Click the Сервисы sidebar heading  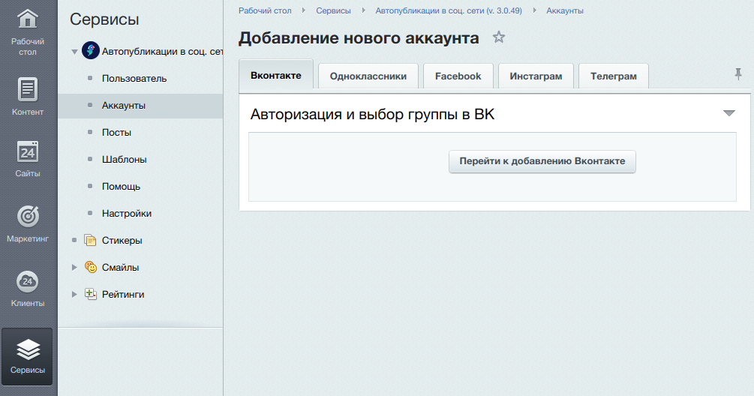pyautogui.click(x=104, y=19)
